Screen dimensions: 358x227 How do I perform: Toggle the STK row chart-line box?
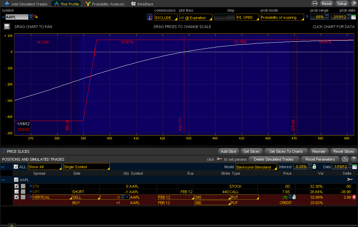pyautogui.click(x=23, y=186)
